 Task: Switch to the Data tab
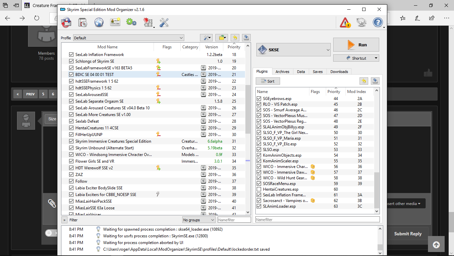pyautogui.click(x=301, y=72)
